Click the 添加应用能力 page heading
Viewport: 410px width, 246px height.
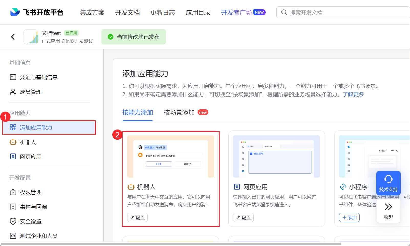click(145, 74)
